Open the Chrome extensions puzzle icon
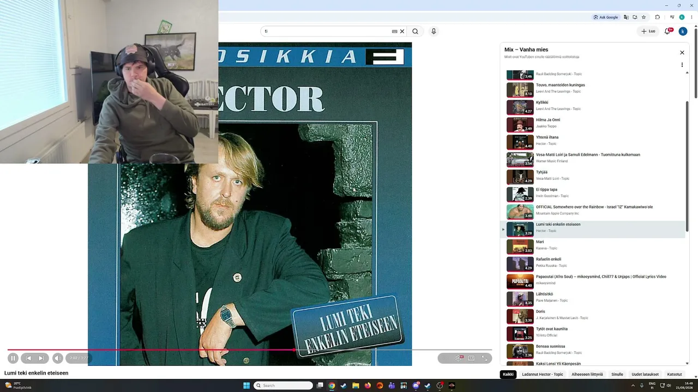Screen dimensions: 698x392 point(658,17)
